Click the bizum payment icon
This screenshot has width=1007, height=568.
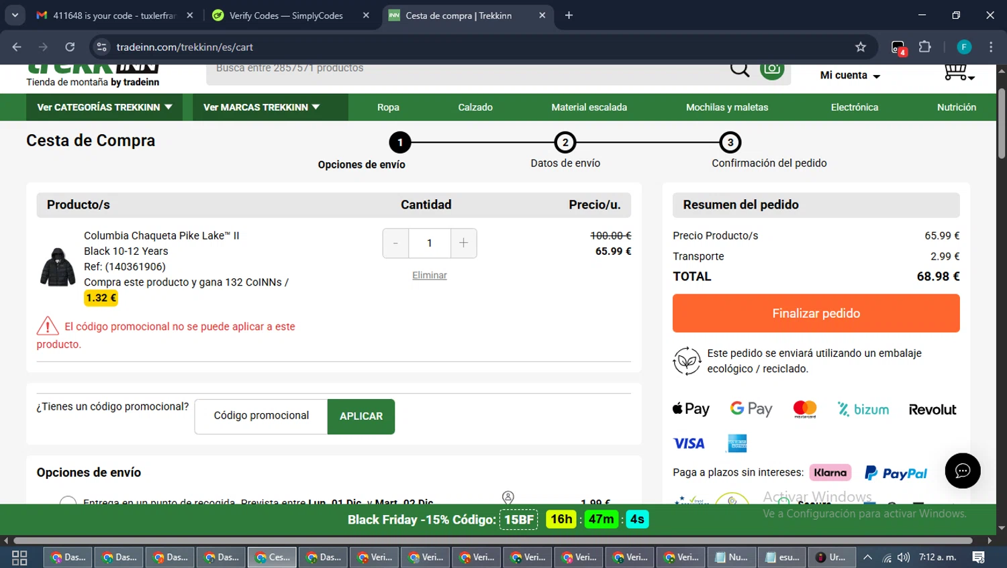tap(863, 409)
